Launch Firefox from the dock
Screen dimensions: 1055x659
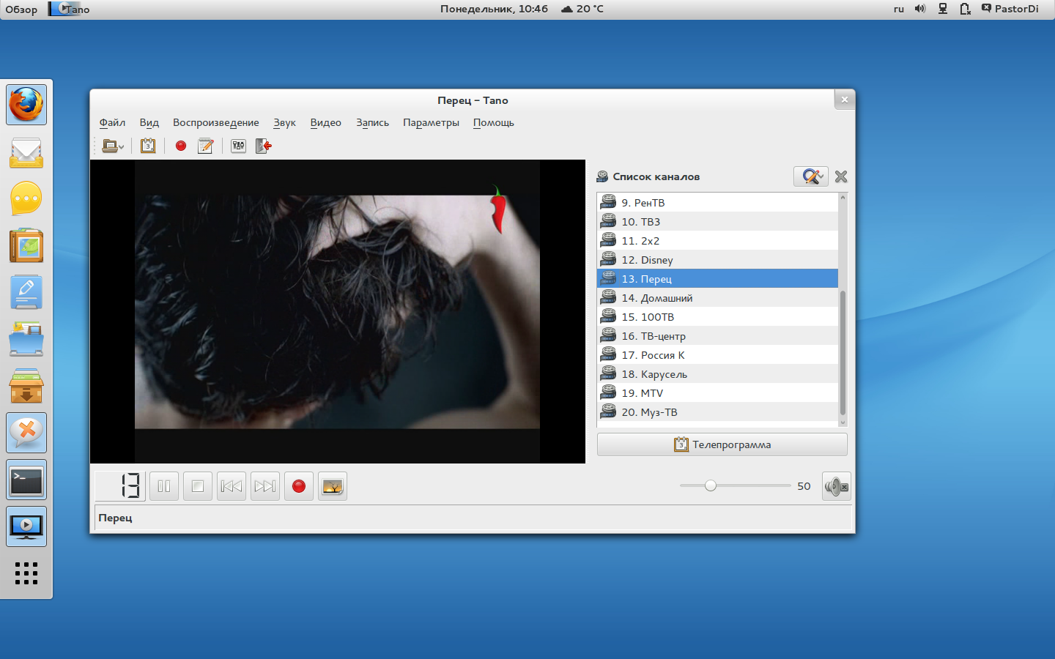(x=26, y=104)
